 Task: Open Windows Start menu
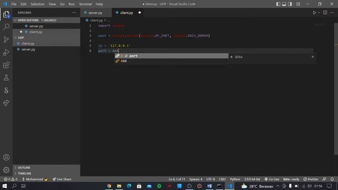[x=5, y=186]
